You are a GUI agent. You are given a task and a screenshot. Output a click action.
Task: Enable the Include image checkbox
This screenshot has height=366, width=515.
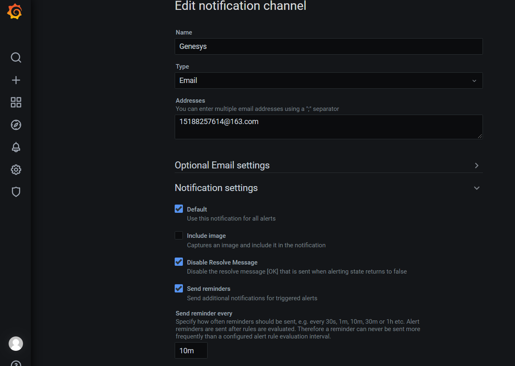click(x=179, y=235)
